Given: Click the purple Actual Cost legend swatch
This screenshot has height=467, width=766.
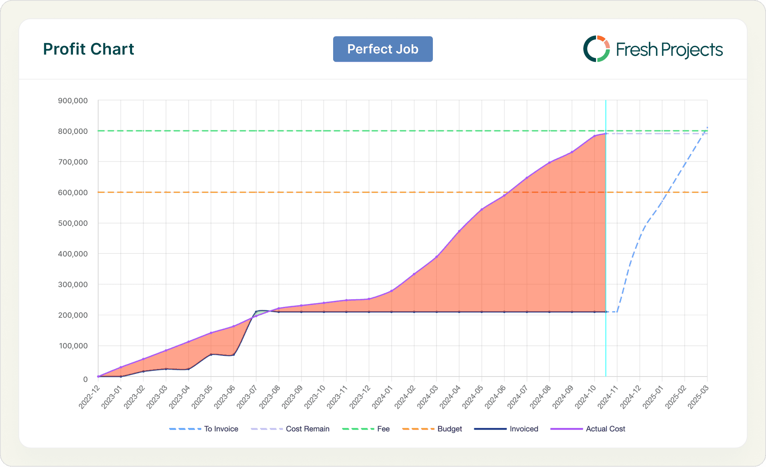Looking at the screenshot, I should [x=566, y=429].
